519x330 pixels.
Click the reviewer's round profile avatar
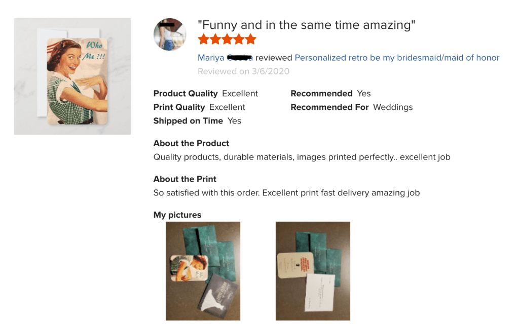click(170, 34)
